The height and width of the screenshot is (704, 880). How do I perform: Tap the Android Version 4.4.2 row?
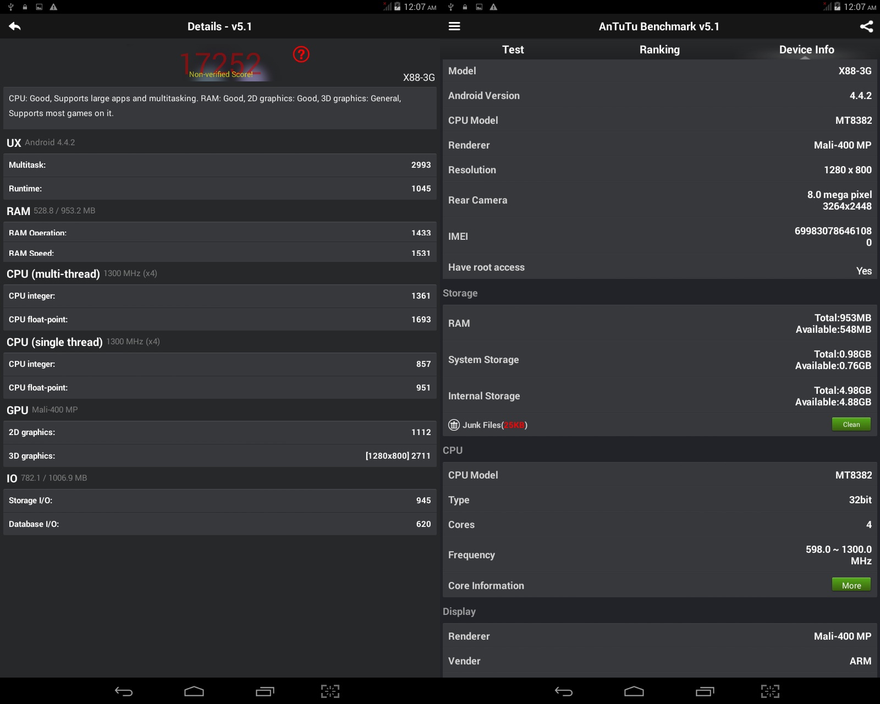tap(659, 96)
